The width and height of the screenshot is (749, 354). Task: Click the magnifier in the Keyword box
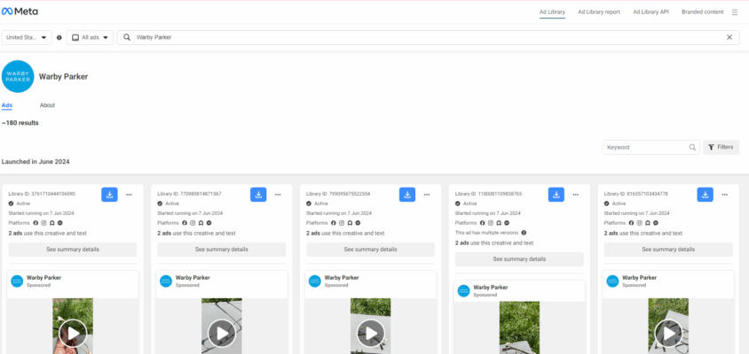point(692,147)
